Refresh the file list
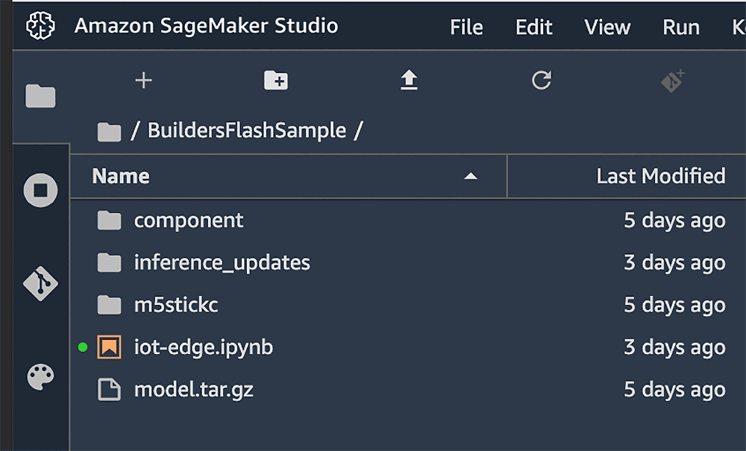The image size is (746, 451). 541,81
